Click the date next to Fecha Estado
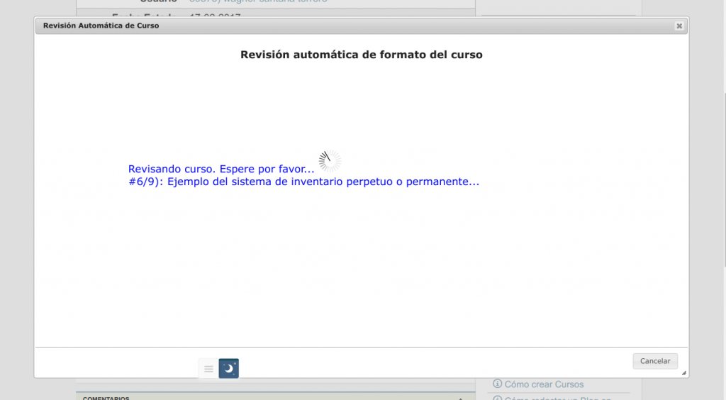 pyautogui.click(x=216, y=15)
